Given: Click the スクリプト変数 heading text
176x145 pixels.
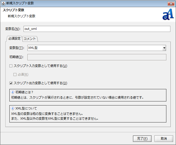Looking at the screenshot, I should [x=13, y=10].
